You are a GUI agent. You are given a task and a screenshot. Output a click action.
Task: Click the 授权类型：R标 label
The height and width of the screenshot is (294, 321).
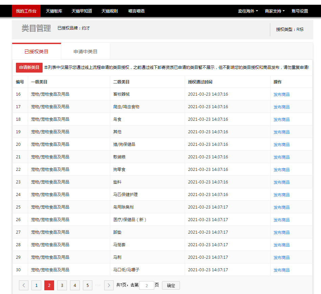pyautogui.click(x=290, y=30)
